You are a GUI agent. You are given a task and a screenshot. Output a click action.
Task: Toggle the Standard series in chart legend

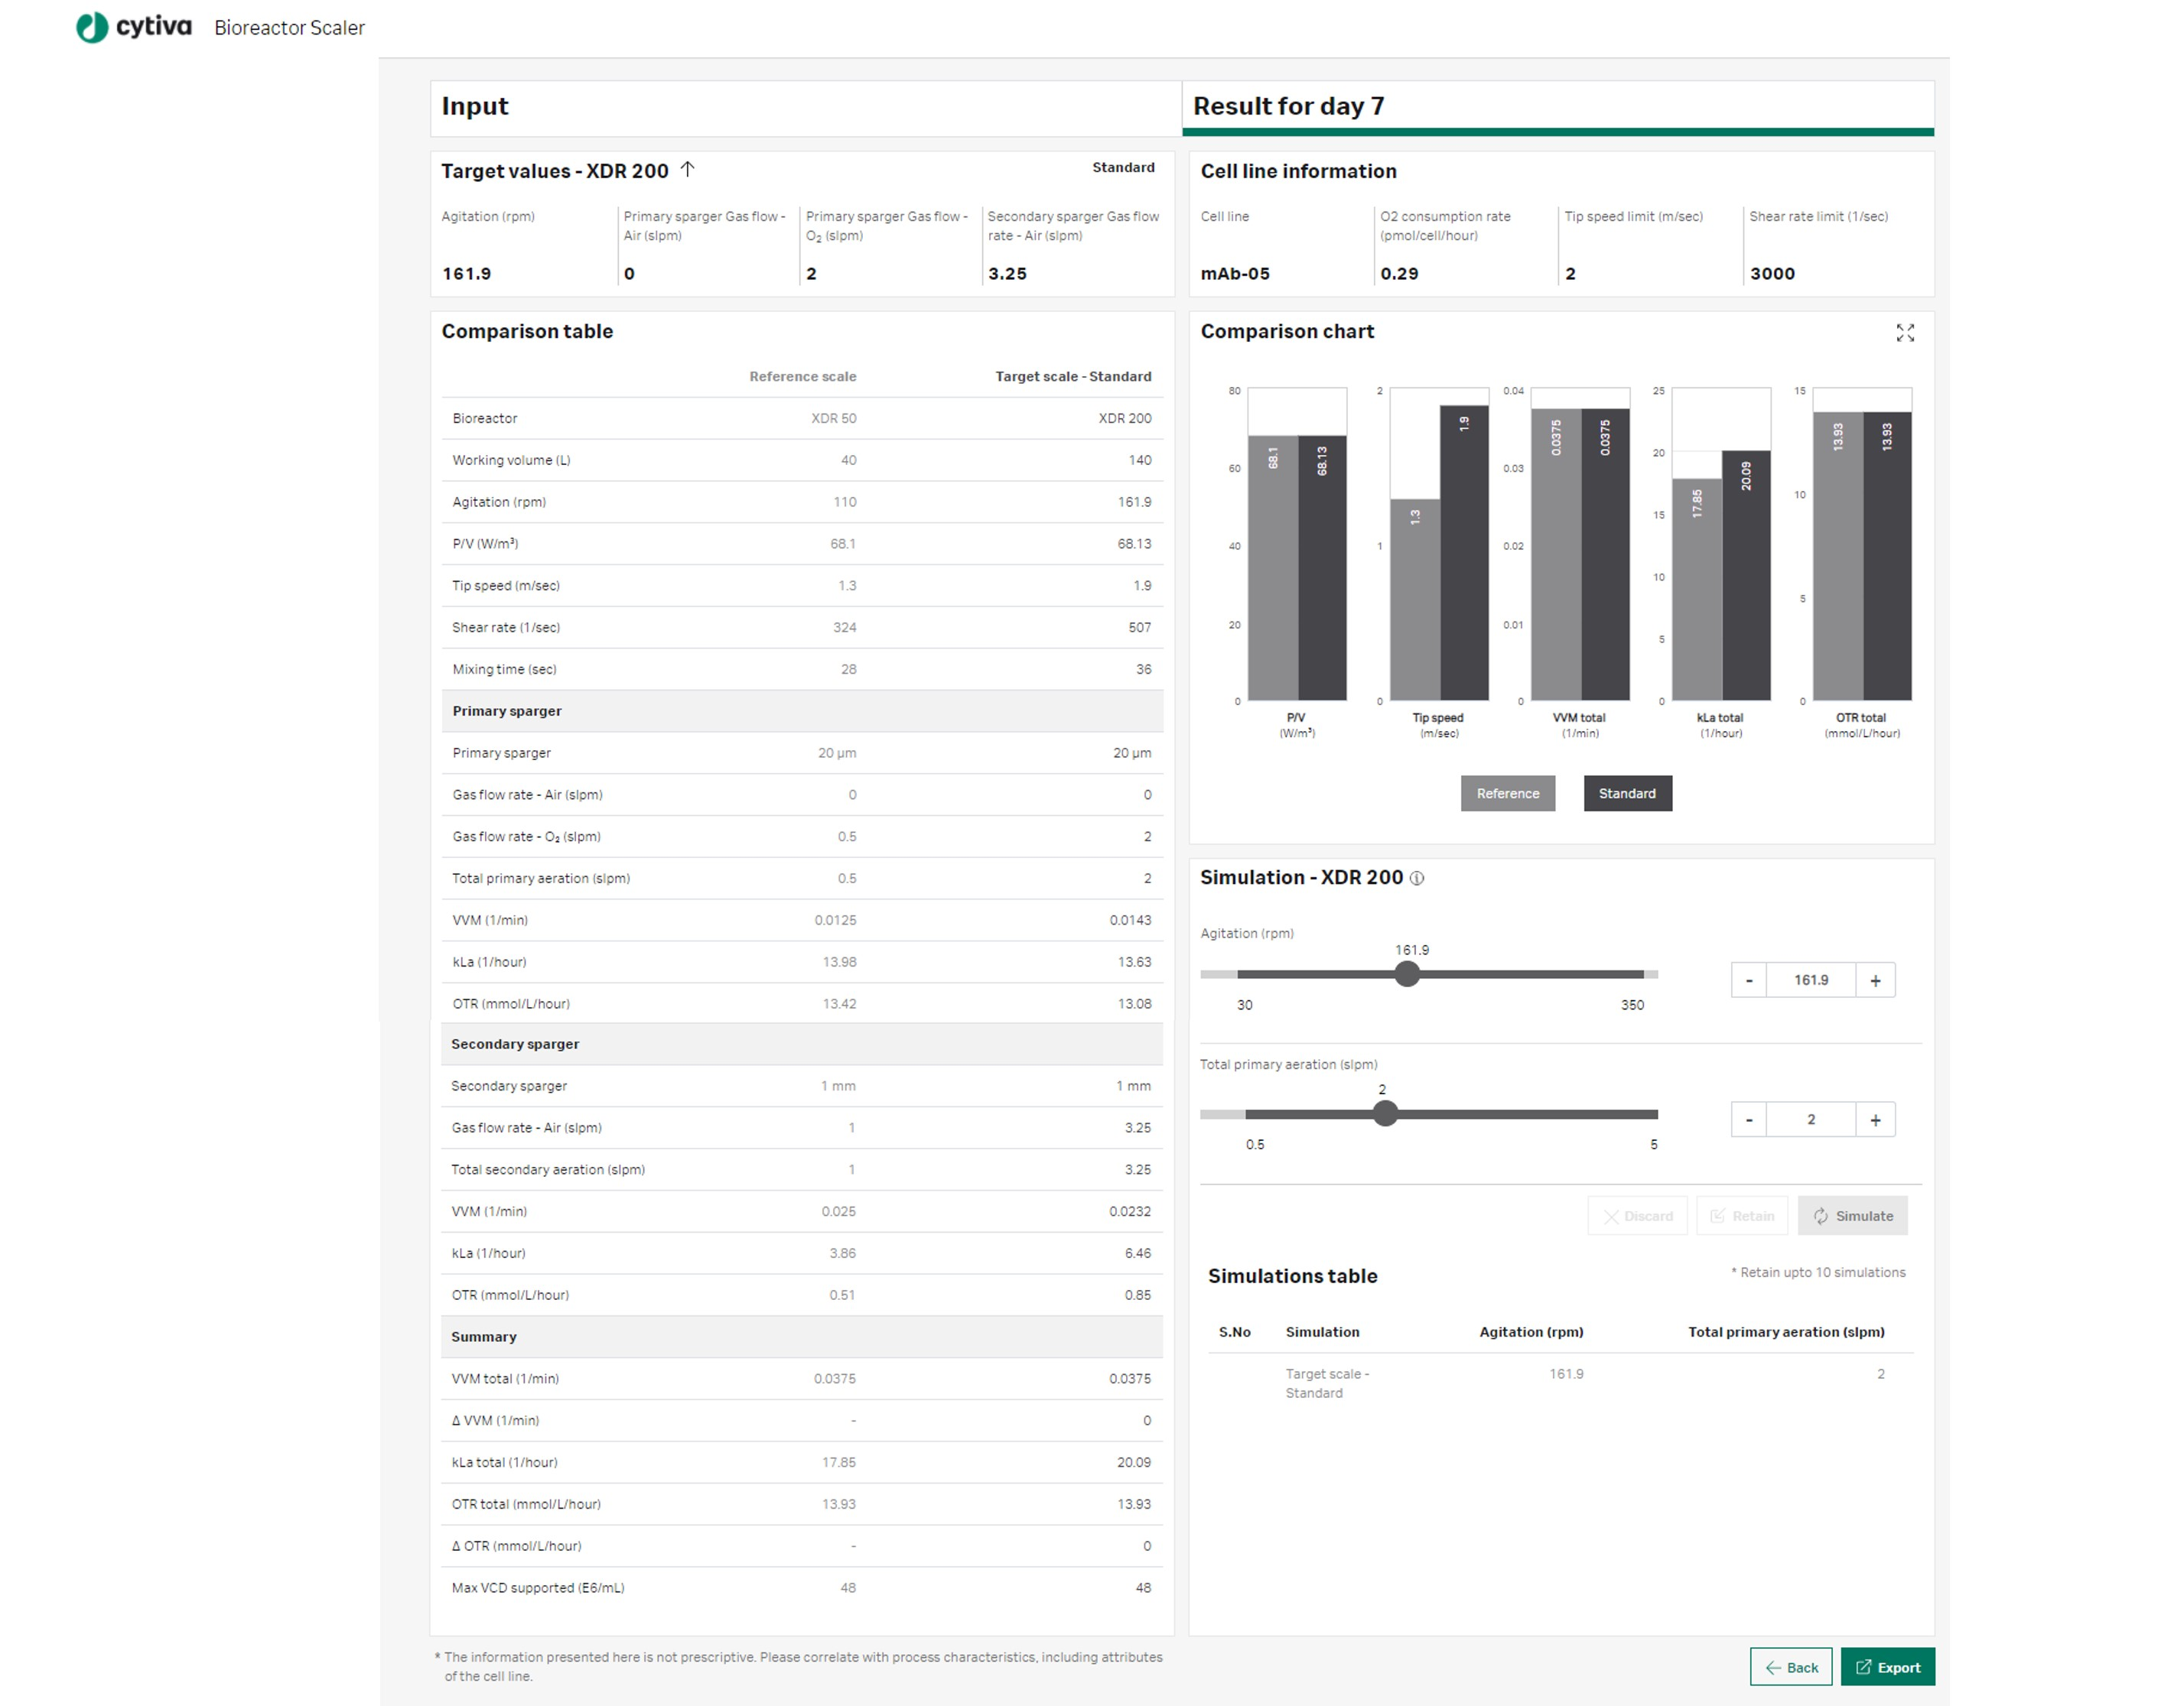pos(1626,792)
